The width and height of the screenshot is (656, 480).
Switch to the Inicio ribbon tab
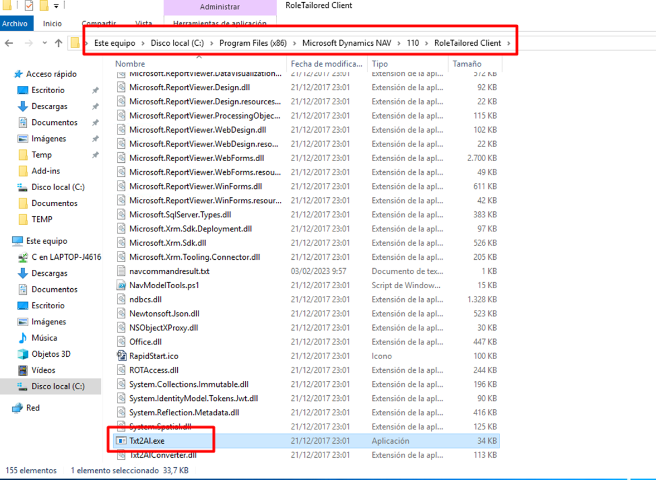click(52, 23)
